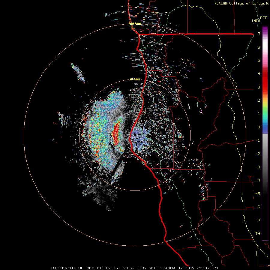Click the -2 dB tick label
Viewport: 270px width, 270px height.
[258, 154]
